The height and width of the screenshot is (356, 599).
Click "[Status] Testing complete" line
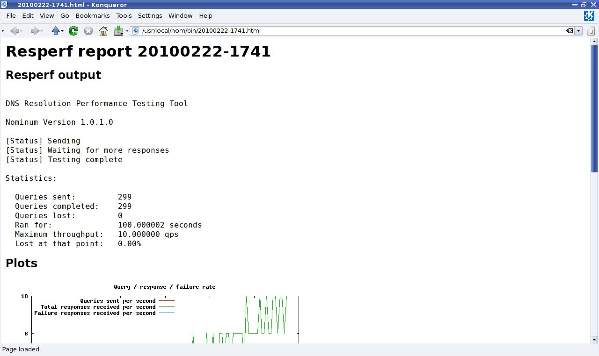click(x=64, y=160)
